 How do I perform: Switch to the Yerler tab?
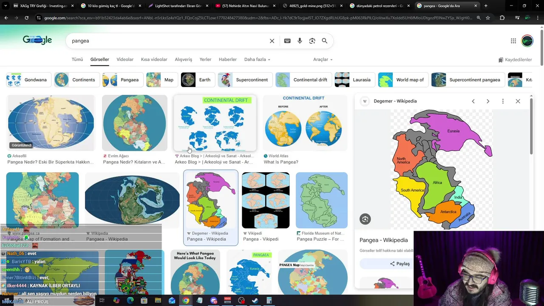(x=205, y=59)
